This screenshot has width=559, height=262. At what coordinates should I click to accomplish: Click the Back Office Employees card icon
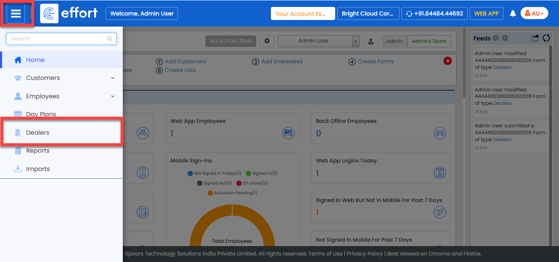(440, 133)
